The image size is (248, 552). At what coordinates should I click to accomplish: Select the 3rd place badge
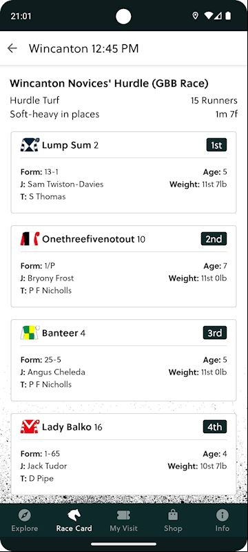(215, 333)
